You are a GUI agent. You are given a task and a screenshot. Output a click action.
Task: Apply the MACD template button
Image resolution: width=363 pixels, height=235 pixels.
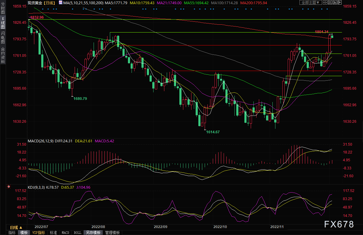point(65,233)
